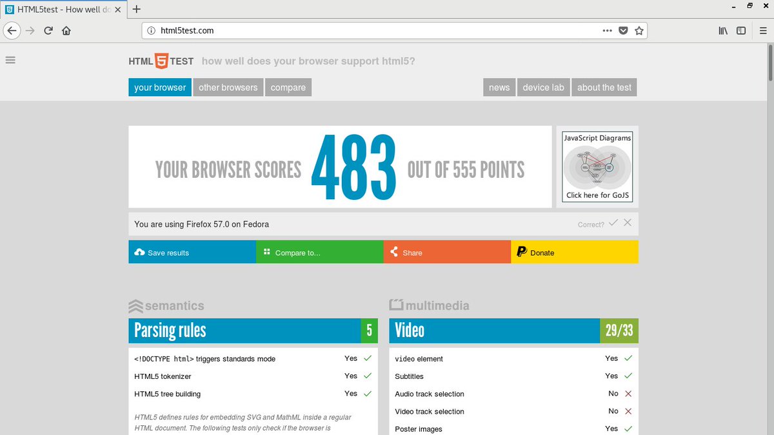Save page to Pocket icon
774x435 pixels.
[624, 30]
